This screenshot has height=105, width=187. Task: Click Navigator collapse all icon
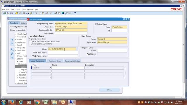click(x=12, y=58)
